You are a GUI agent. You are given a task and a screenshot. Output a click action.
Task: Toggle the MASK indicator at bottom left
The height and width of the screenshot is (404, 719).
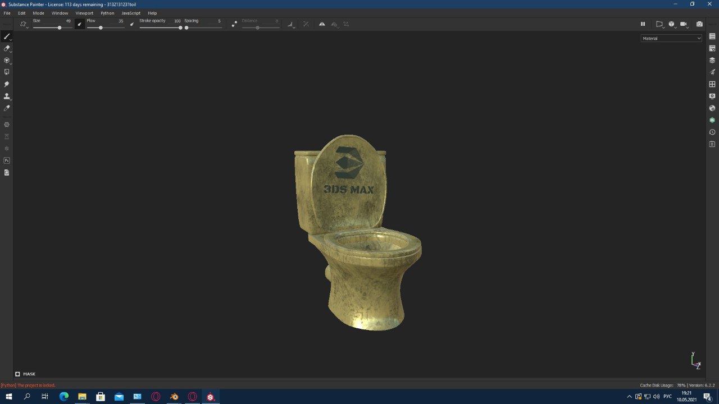point(25,374)
